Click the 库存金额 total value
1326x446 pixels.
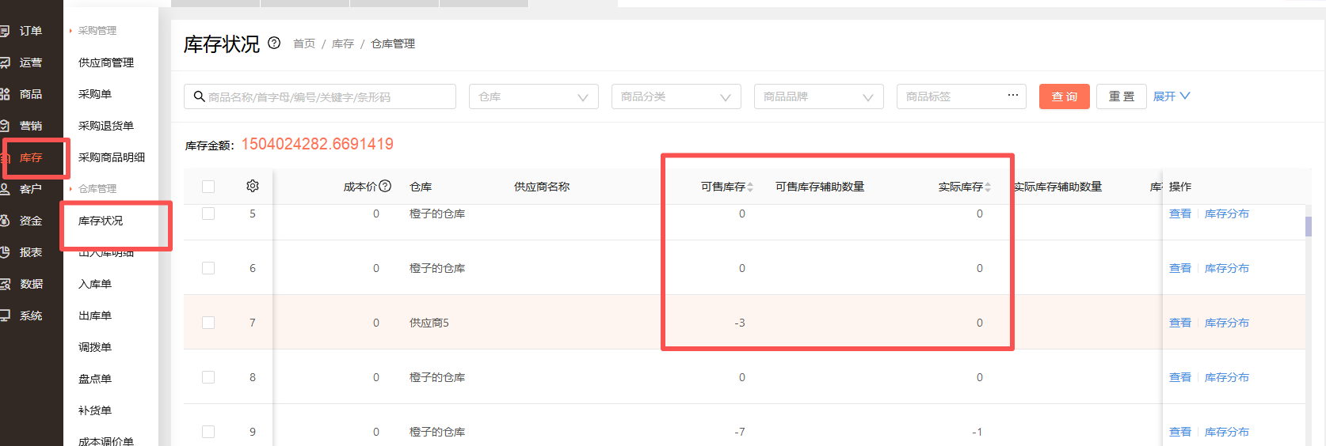coord(317,144)
